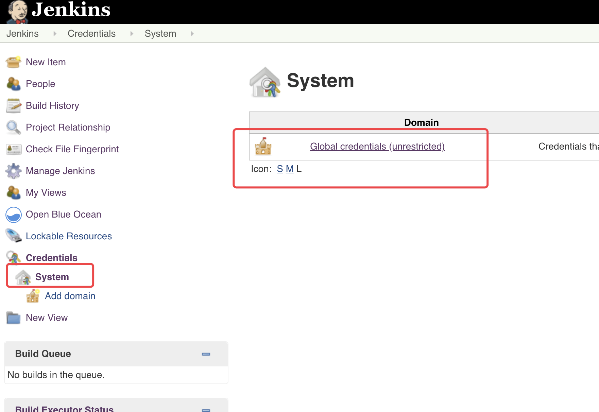599x412 pixels.
Task: Collapse the Build Executor Status panel
Action: pyautogui.click(x=206, y=410)
